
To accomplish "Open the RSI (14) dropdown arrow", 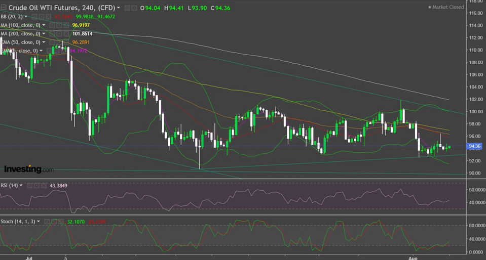I will tap(21, 186).
